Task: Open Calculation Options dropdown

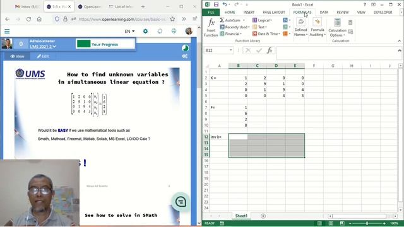Action: [337, 27]
